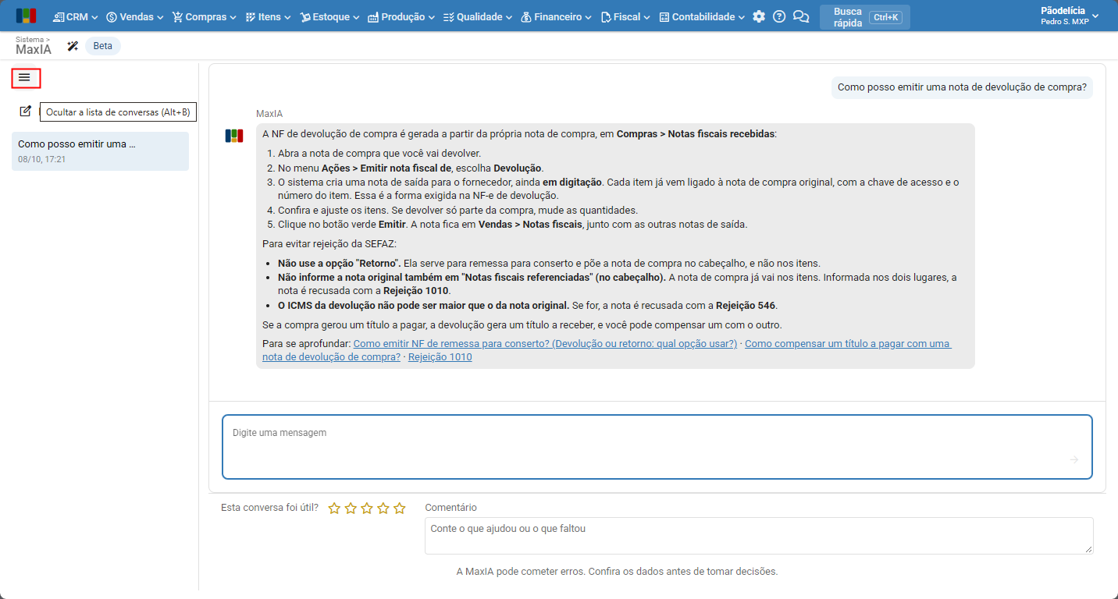Click the MaxIA avatar icon beside the answer
The image size is (1118, 599).
click(234, 136)
